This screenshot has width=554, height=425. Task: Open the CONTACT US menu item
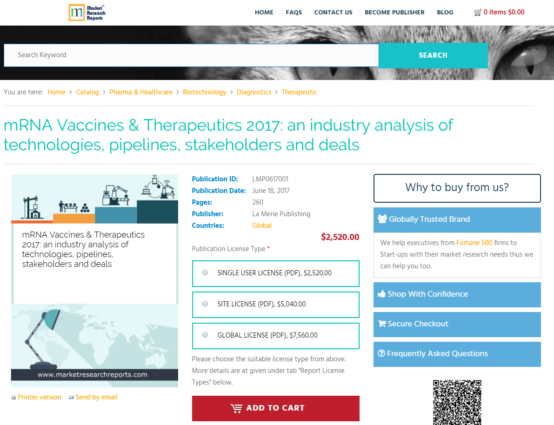click(x=333, y=13)
